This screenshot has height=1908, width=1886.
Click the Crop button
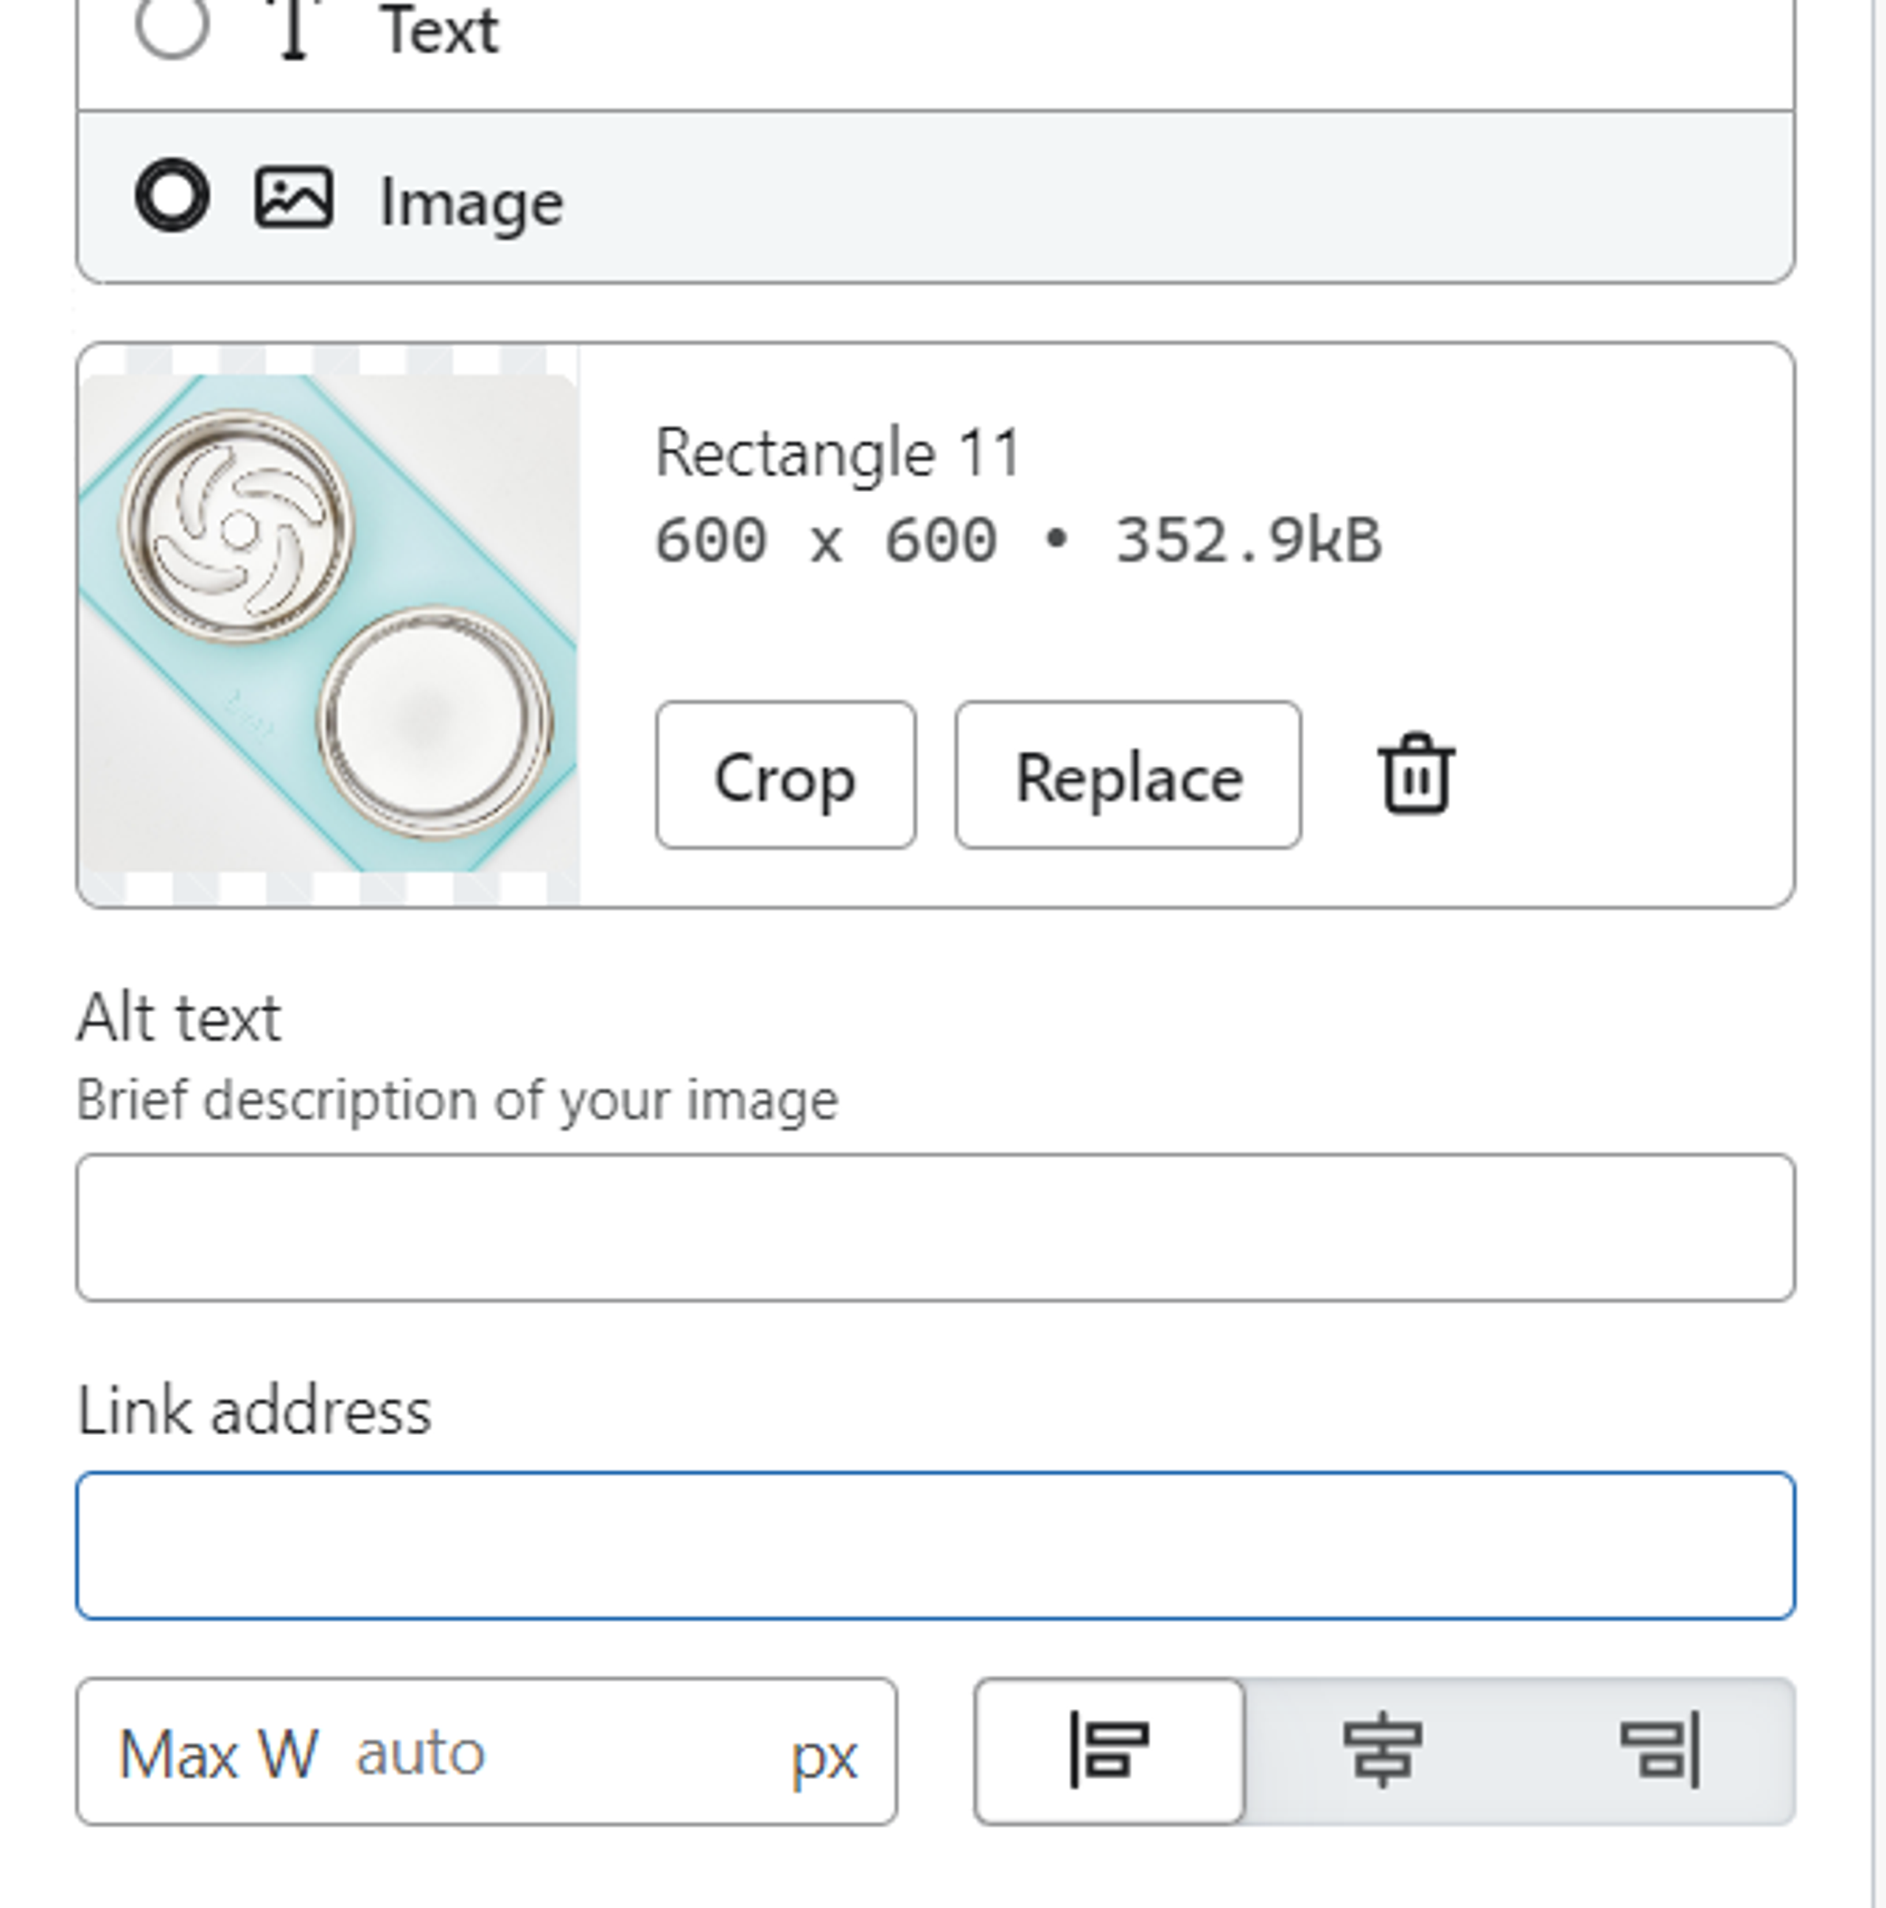pos(785,776)
